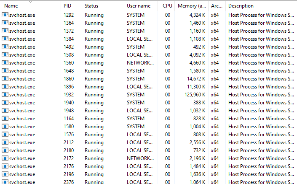Click SYSTEM user for PID 1860
297x184 pixels.
coord(136,79)
